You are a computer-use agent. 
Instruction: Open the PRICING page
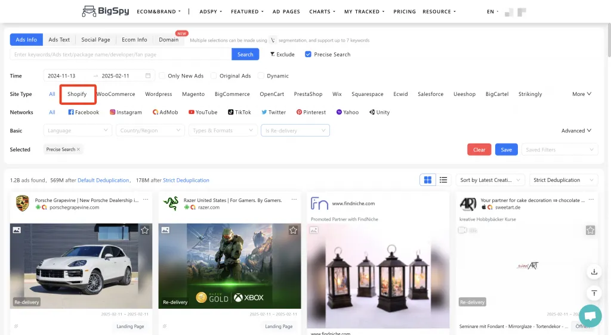[404, 12]
